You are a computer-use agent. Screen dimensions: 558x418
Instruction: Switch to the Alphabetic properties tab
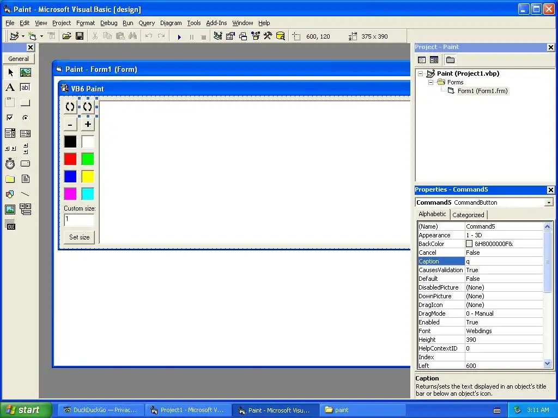pyautogui.click(x=432, y=214)
